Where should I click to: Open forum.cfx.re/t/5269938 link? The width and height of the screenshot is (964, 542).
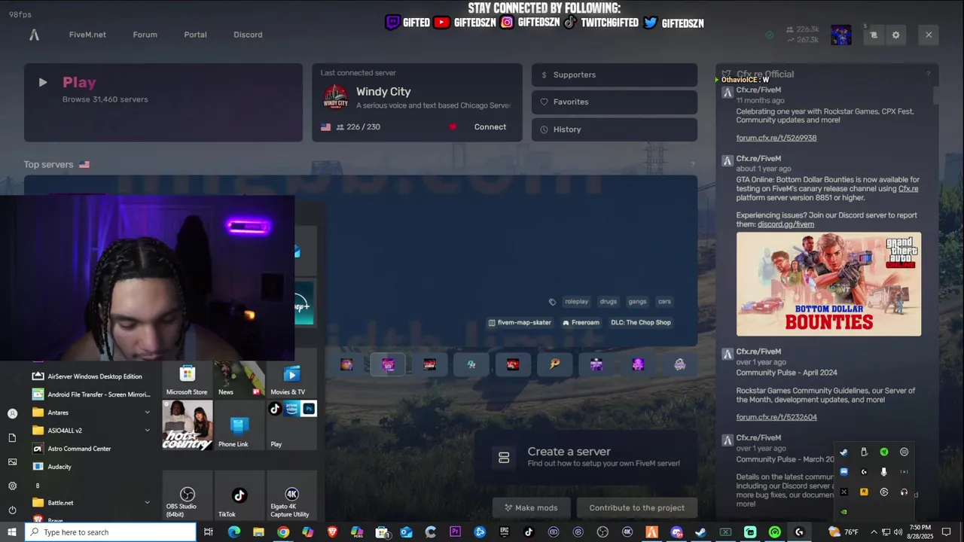(x=776, y=139)
